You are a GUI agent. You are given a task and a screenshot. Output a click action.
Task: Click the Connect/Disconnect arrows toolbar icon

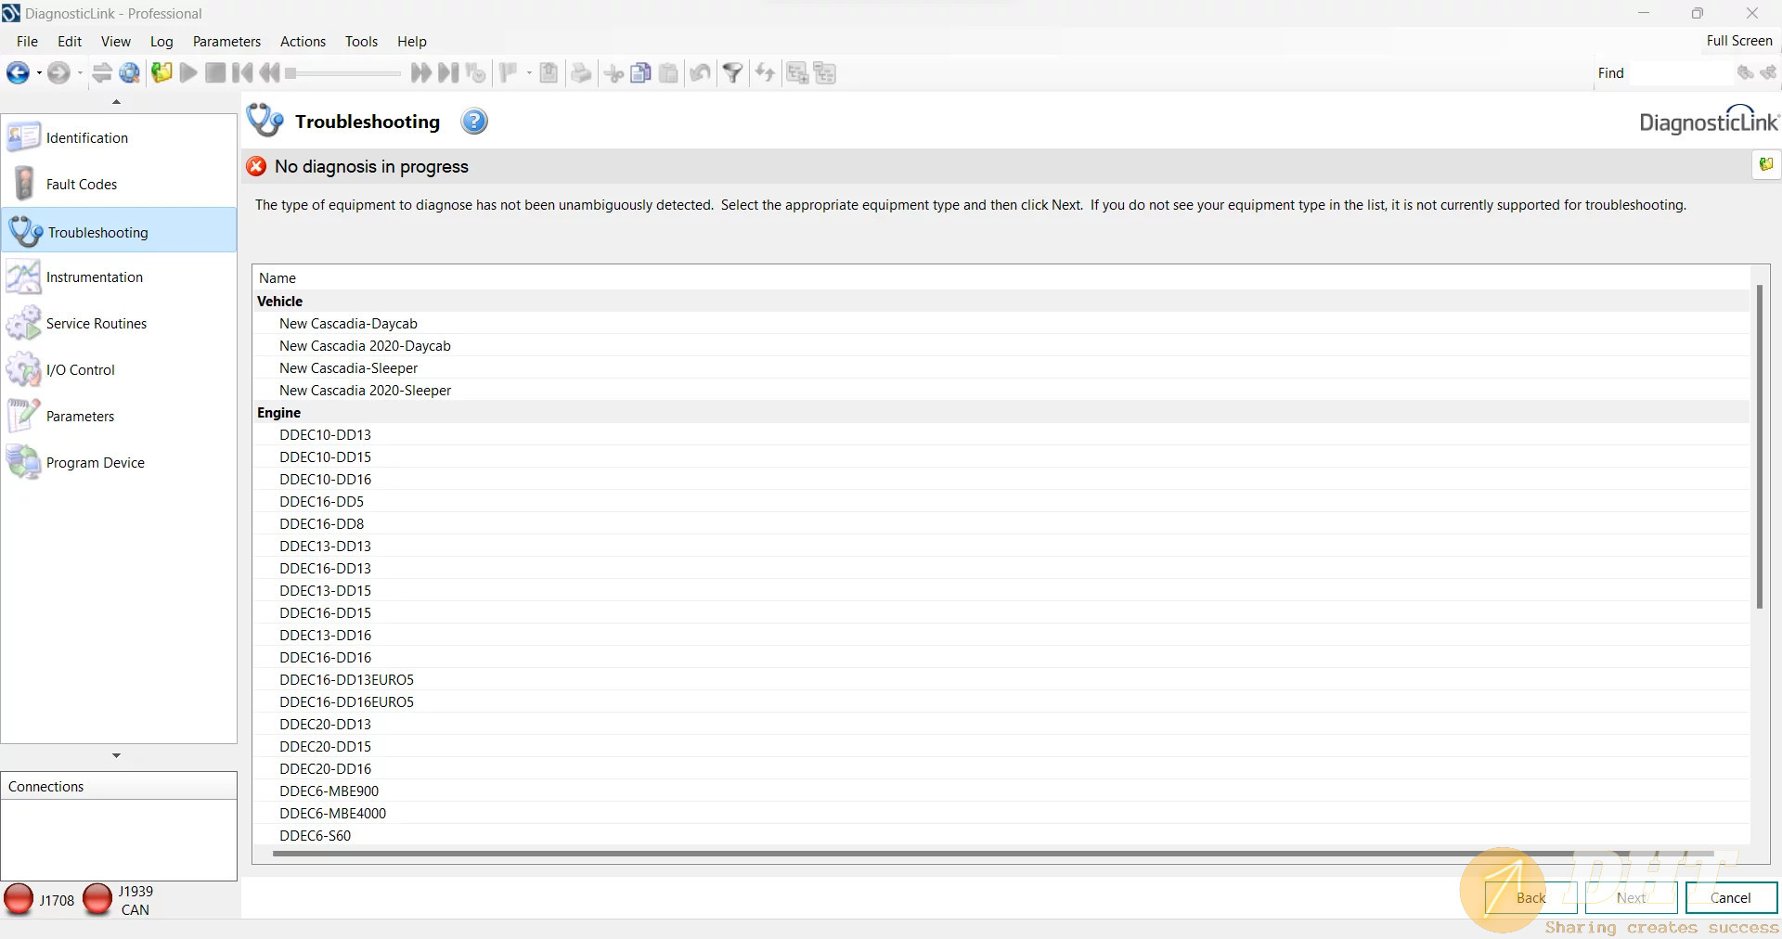[x=102, y=73]
